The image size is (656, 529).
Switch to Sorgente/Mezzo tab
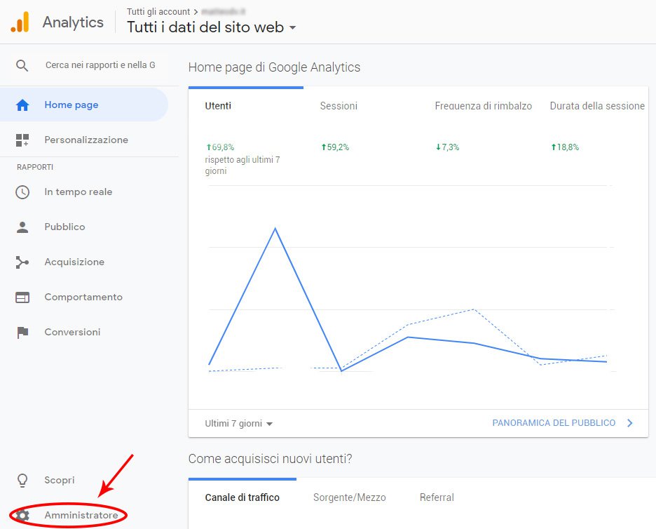[x=349, y=497]
